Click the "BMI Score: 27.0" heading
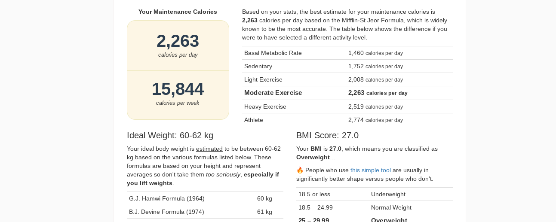This screenshot has height=222, width=556. [327, 135]
